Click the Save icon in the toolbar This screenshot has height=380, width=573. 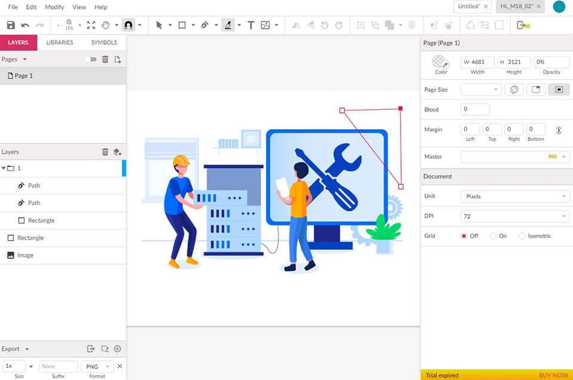pyautogui.click(x=11, y=25)
